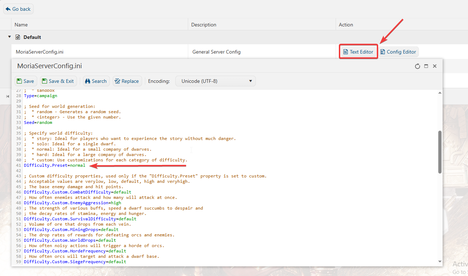Click the story difficulty comment line
Viewport: 468px width, 276px height.
click(x=130, y=139)
